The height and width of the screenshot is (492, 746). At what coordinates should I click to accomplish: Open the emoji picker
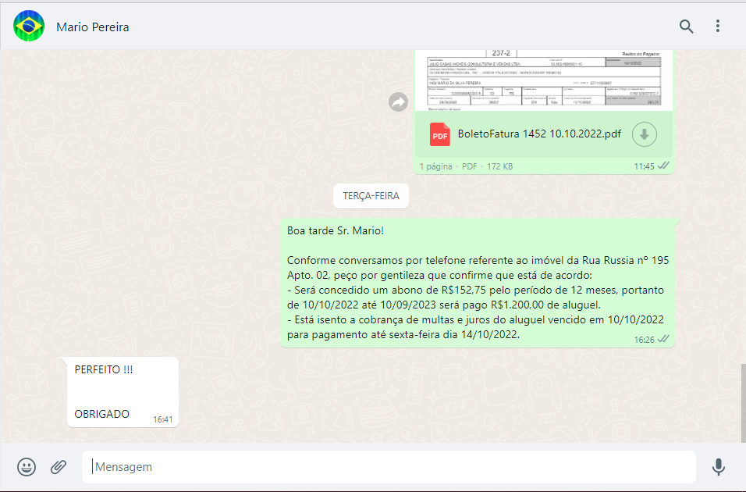point(27,467)
